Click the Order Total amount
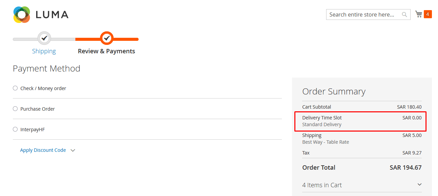The height and width of the screenshot is (196, 438). 406,168
